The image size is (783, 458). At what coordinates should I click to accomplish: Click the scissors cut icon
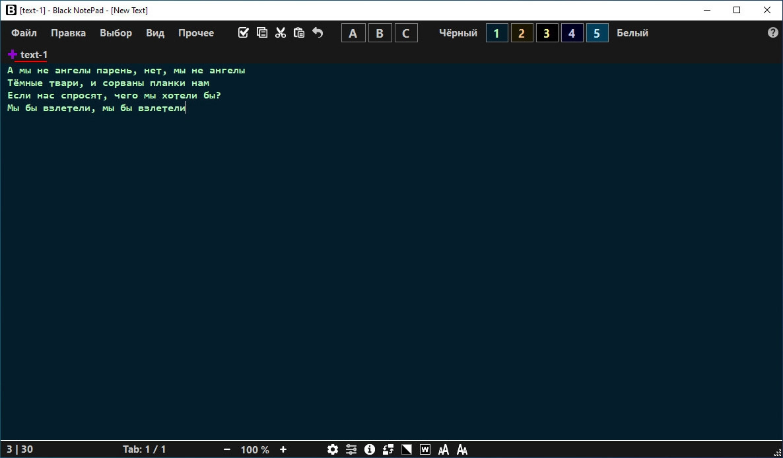281,33
